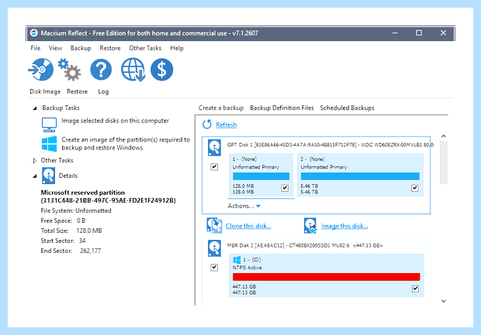Click the Disk Image toolbar icon
Screen dimensions: 481x335
tap(41, 70)
